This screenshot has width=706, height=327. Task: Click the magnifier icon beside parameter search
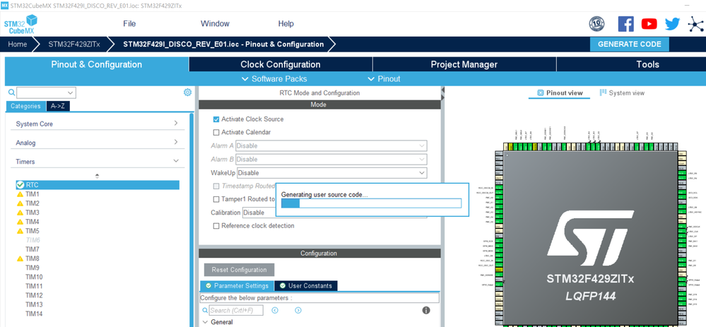[206, 310]
